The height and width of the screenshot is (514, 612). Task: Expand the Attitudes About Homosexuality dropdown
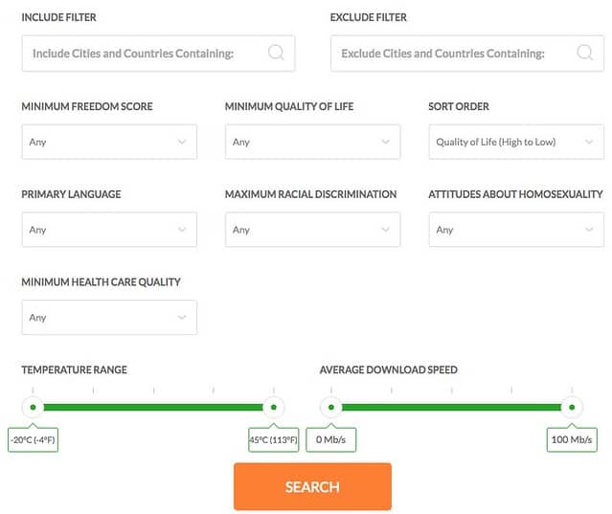(516, 230)
